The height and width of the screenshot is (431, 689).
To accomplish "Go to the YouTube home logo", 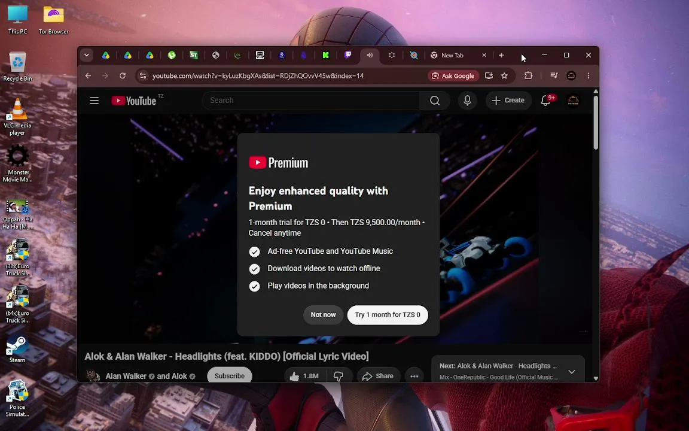I will (134, 101).
